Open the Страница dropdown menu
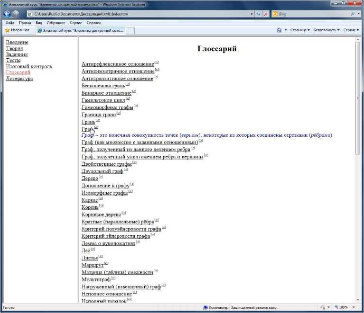 pyautogui.click(x=300, y=30)
